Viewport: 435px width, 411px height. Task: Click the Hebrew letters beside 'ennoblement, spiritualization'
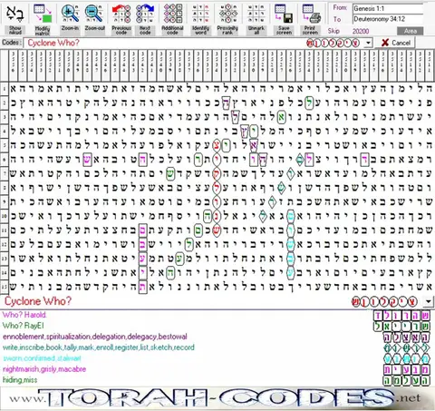point(407,338)
